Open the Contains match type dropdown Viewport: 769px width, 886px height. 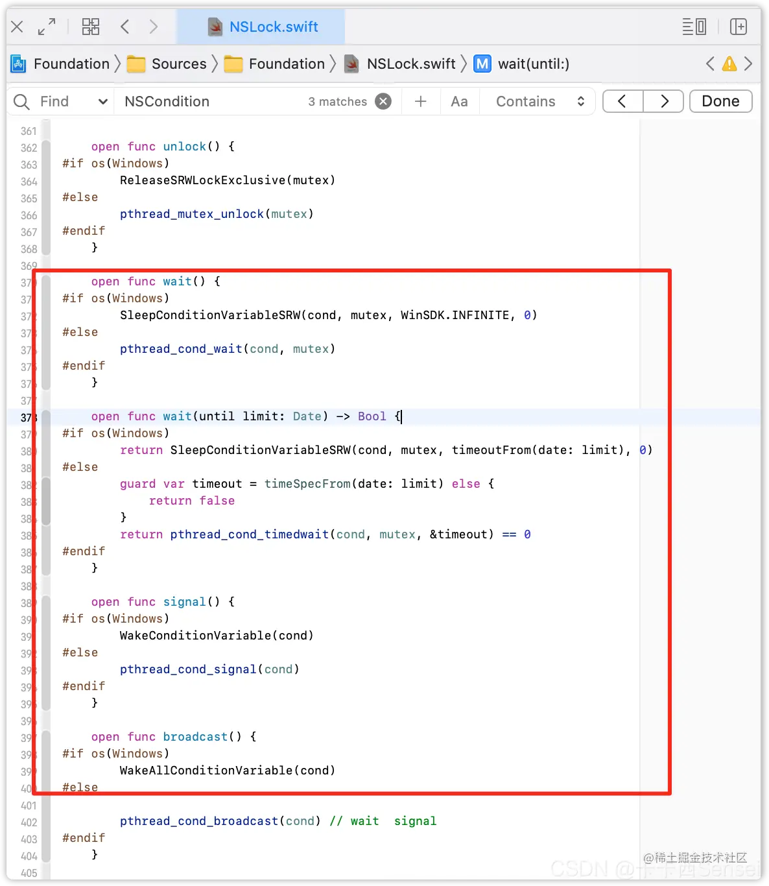click(x=541, y=101)
